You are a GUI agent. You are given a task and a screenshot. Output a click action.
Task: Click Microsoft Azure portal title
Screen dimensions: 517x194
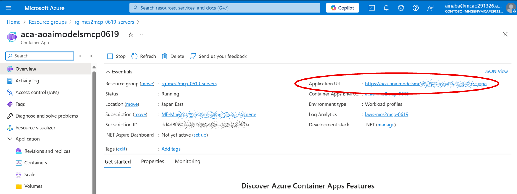point(44,8)
